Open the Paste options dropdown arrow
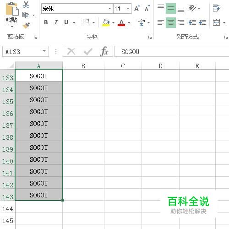 [x=12, y=27]
